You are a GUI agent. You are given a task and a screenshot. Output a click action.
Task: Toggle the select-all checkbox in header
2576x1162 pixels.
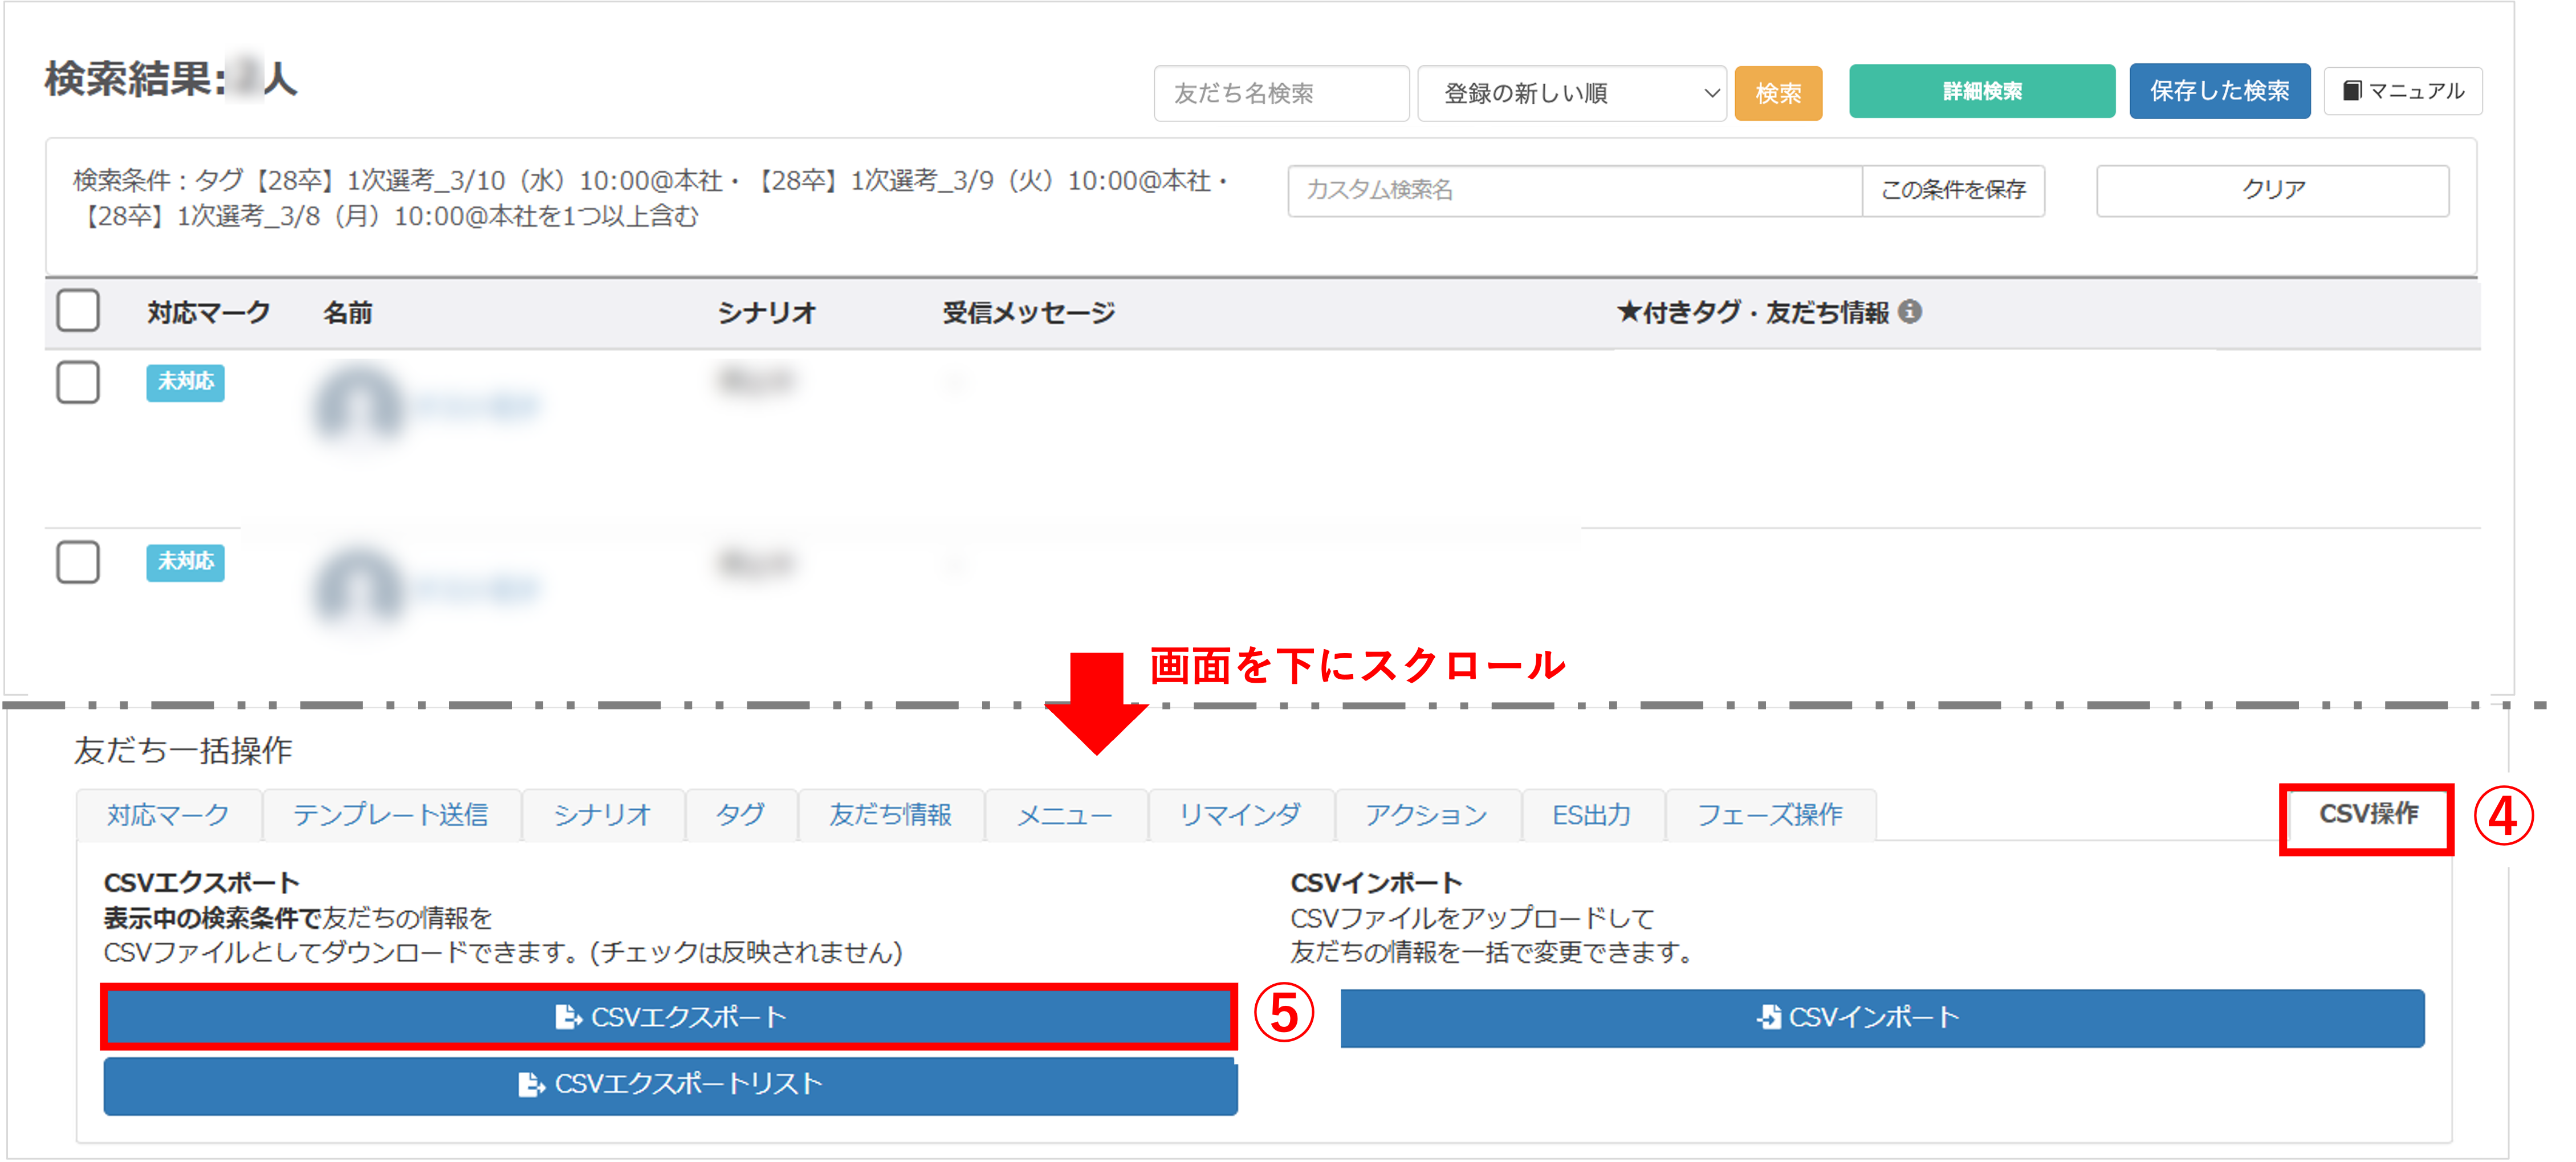[78, 311]
